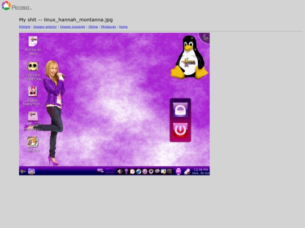
Task: Click the purple light bulb tray icon
Action: click(x=127, y=171)
